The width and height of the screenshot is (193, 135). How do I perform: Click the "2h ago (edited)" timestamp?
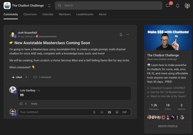(25, 37)
